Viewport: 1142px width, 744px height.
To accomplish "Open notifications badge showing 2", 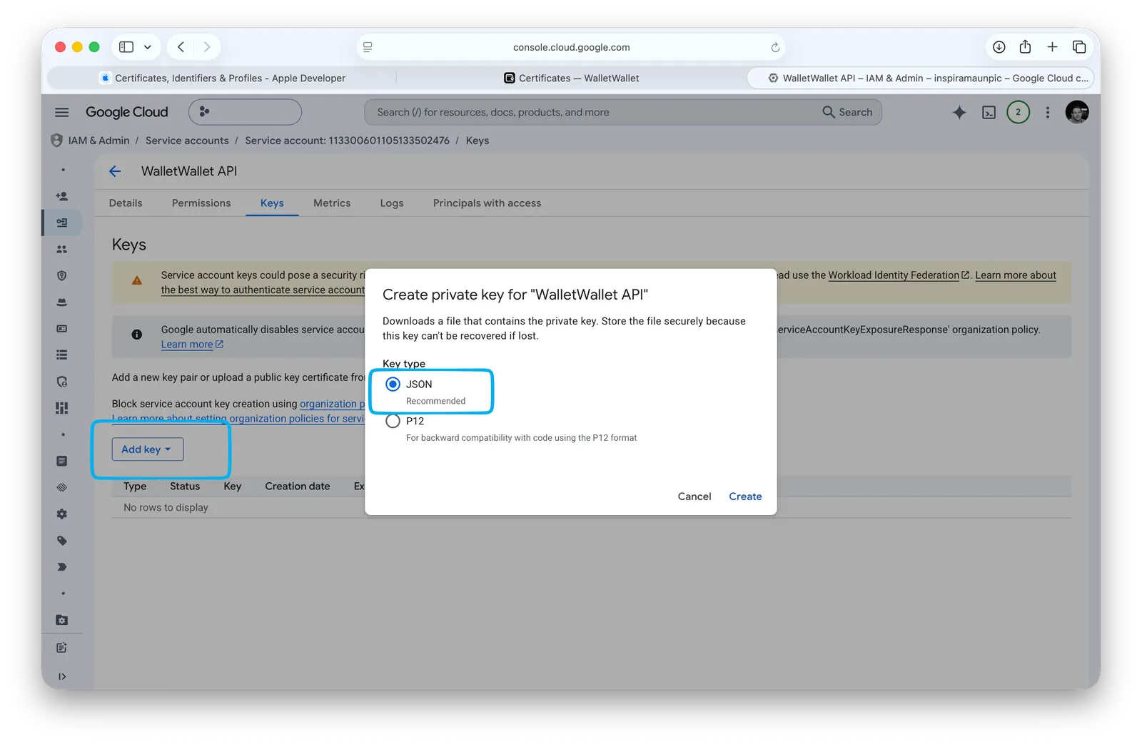I will [1018, 112].
